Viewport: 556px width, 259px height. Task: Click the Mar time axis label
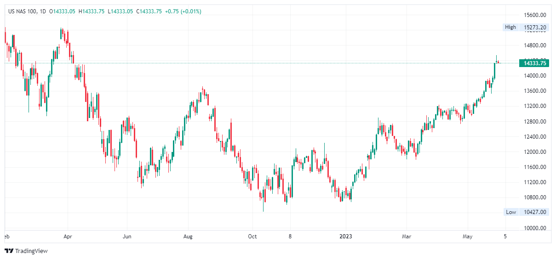click(x=407, y=236)
